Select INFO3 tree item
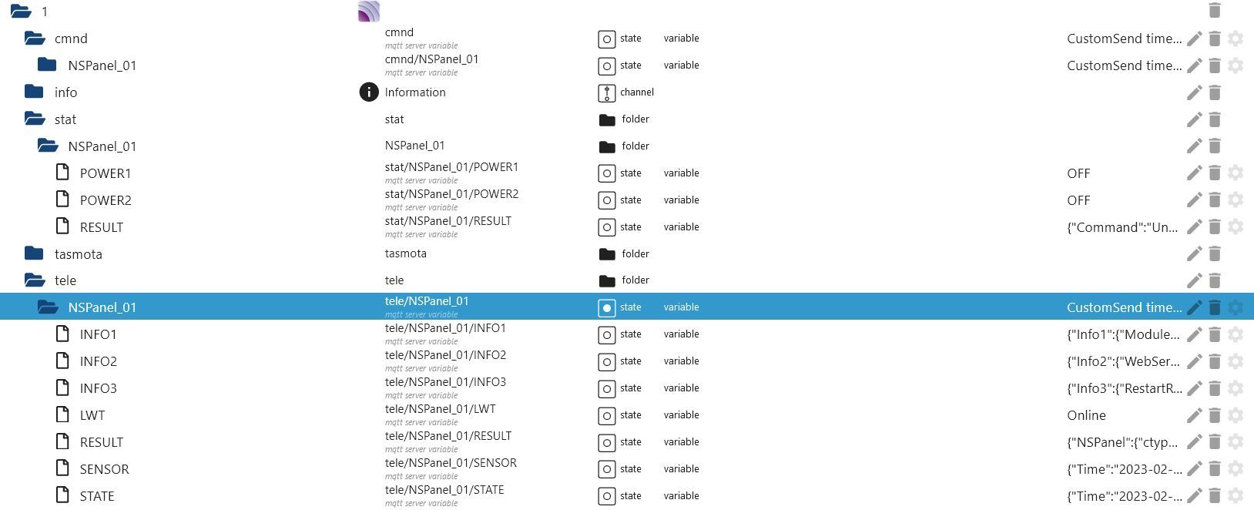This screenshot has width=1254, height=510. pos(98,388)
